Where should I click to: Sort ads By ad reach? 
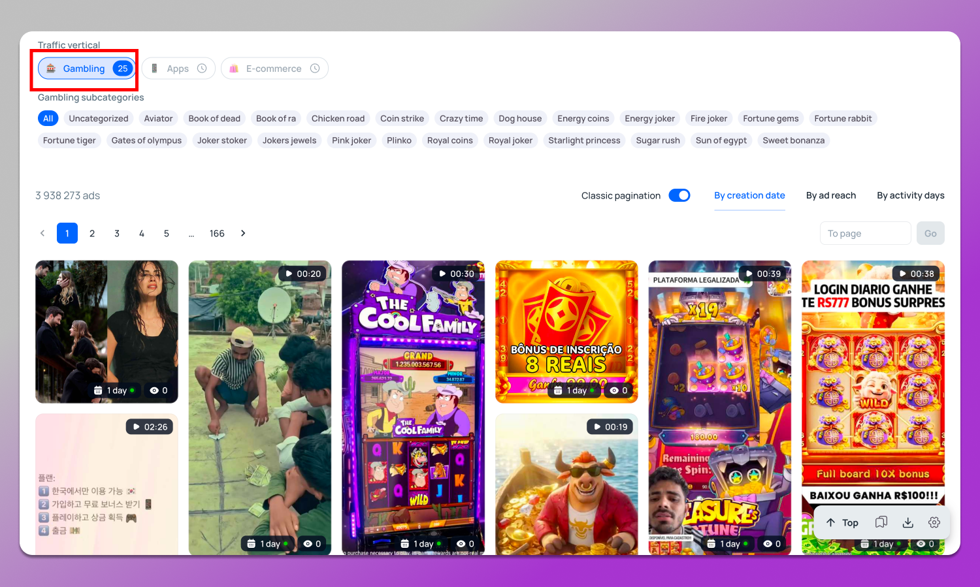tap(830, 195)
